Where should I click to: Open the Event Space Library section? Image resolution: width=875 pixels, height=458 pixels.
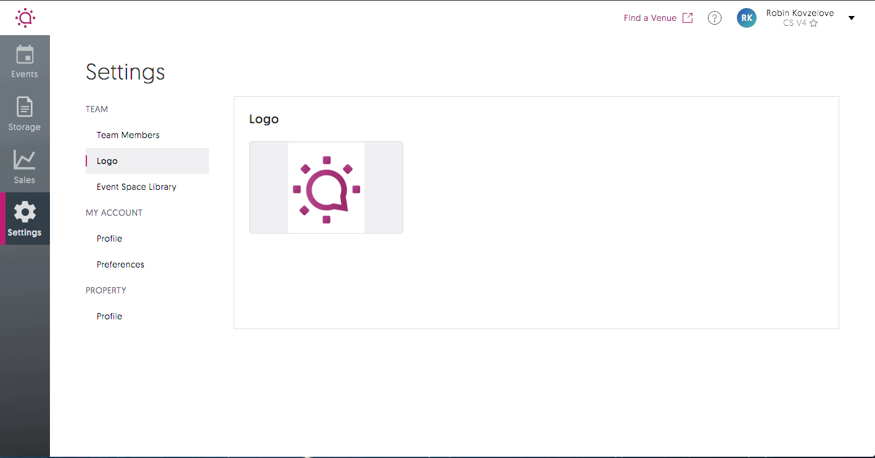(136, 186)
